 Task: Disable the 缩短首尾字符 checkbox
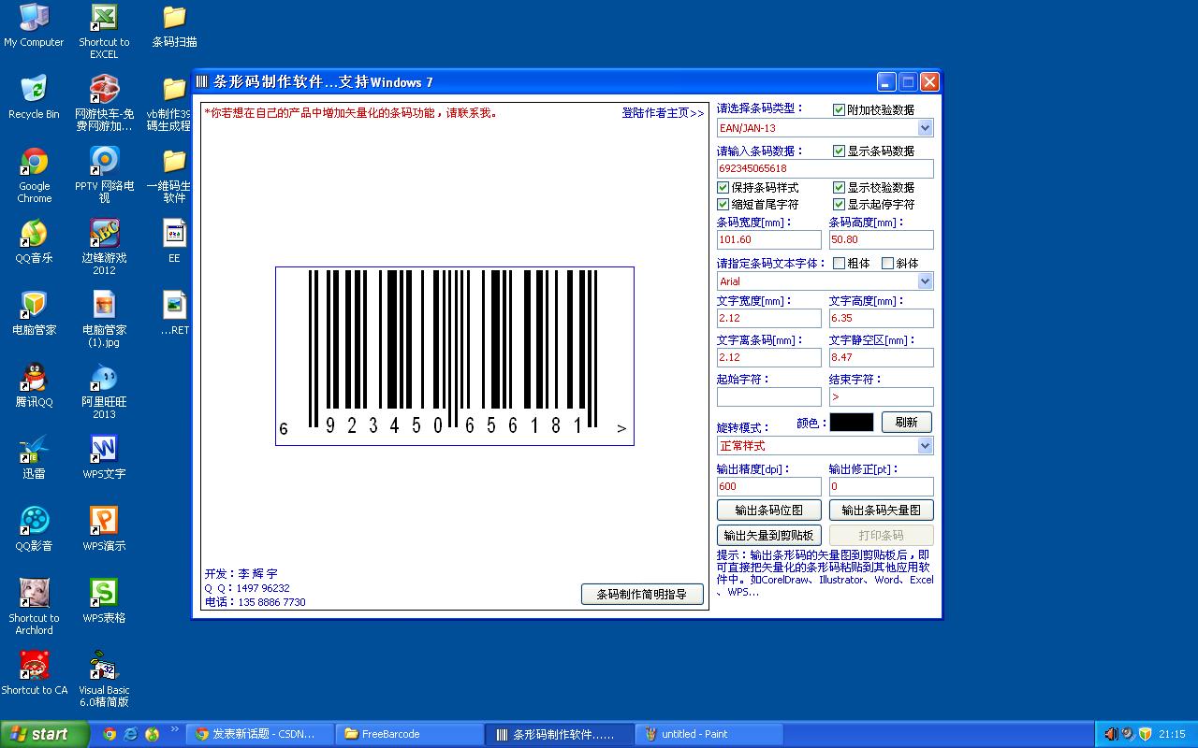coord(723,205)
